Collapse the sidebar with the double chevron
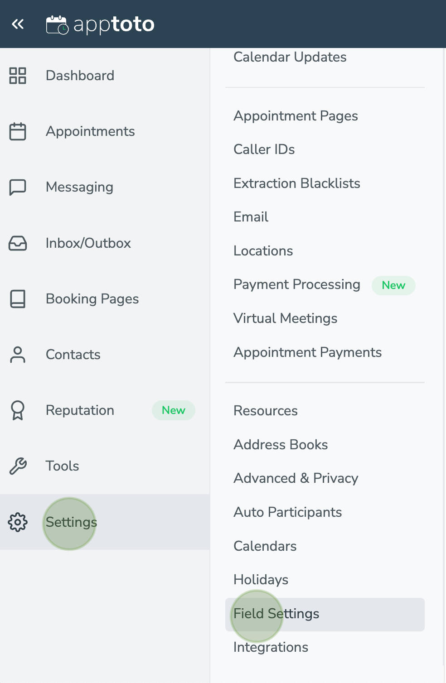Image resolution: width=446 pixels, height=683 pixels. (x=18, y=24)
